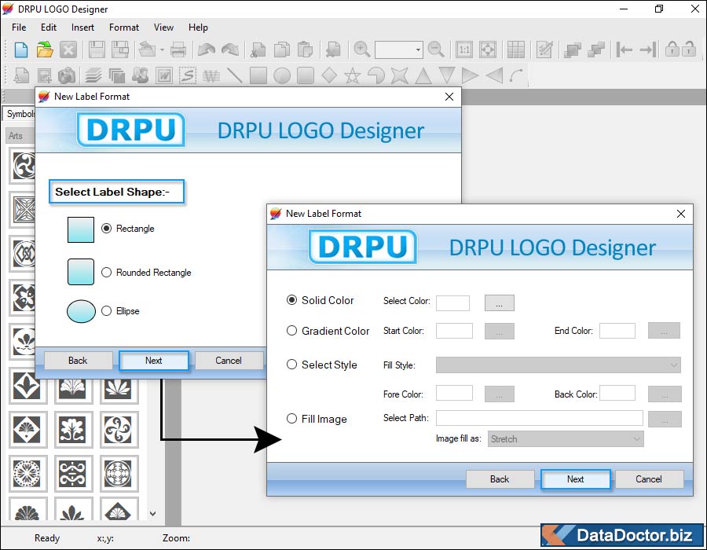Click Back in the label shape dialog

[x=78, y=361]
